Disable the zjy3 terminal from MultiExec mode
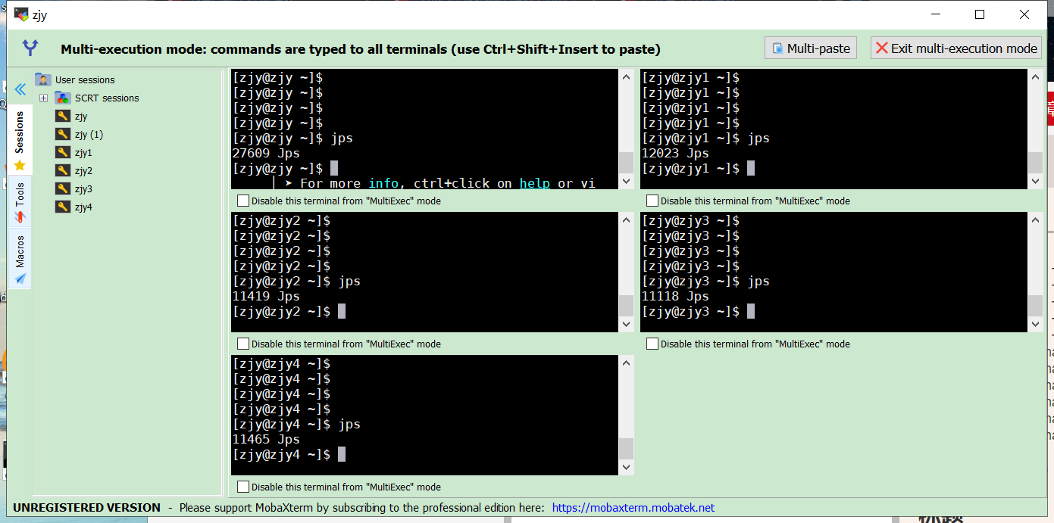Viewport: 1054px width, 523px height. coord(652,343)
